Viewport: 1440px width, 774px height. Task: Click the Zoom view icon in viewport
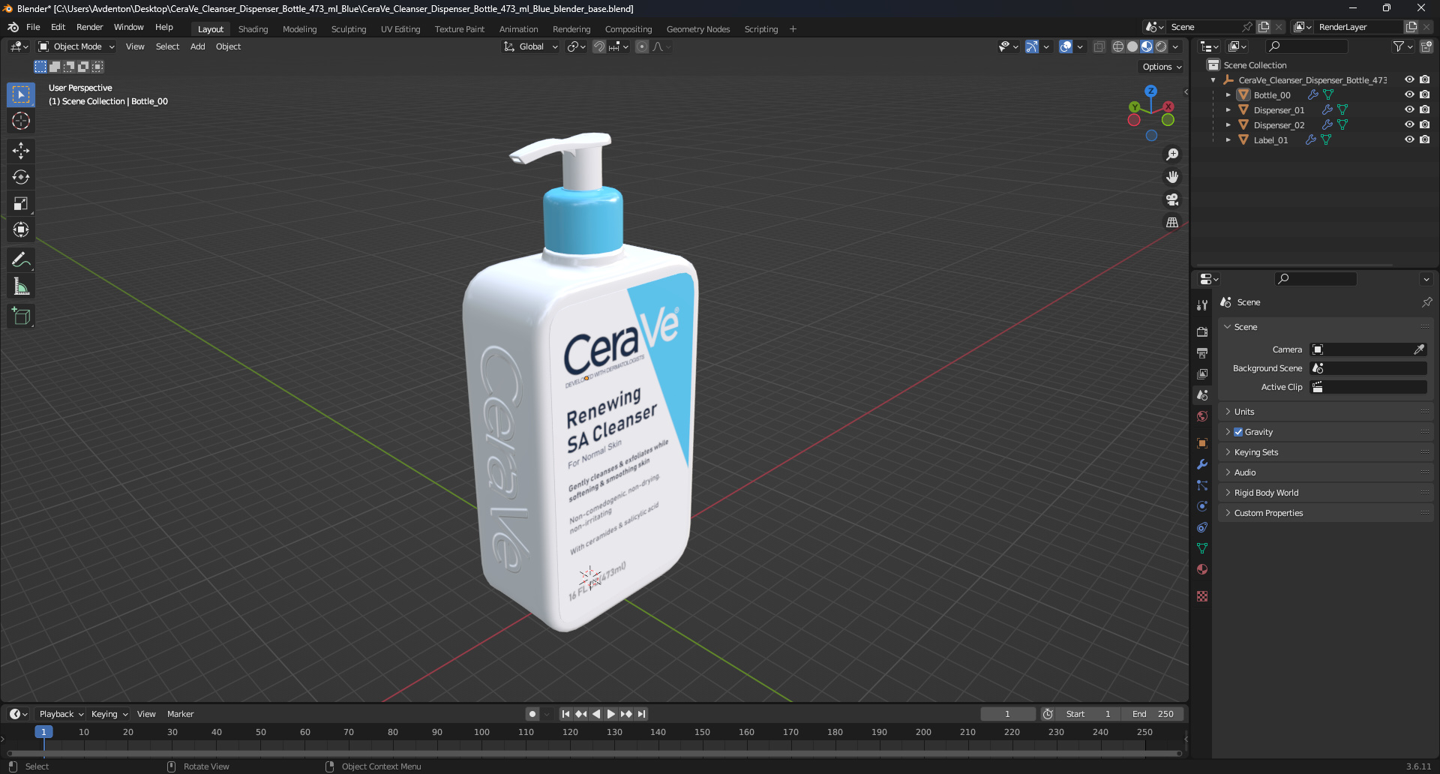coord(1172,154)
